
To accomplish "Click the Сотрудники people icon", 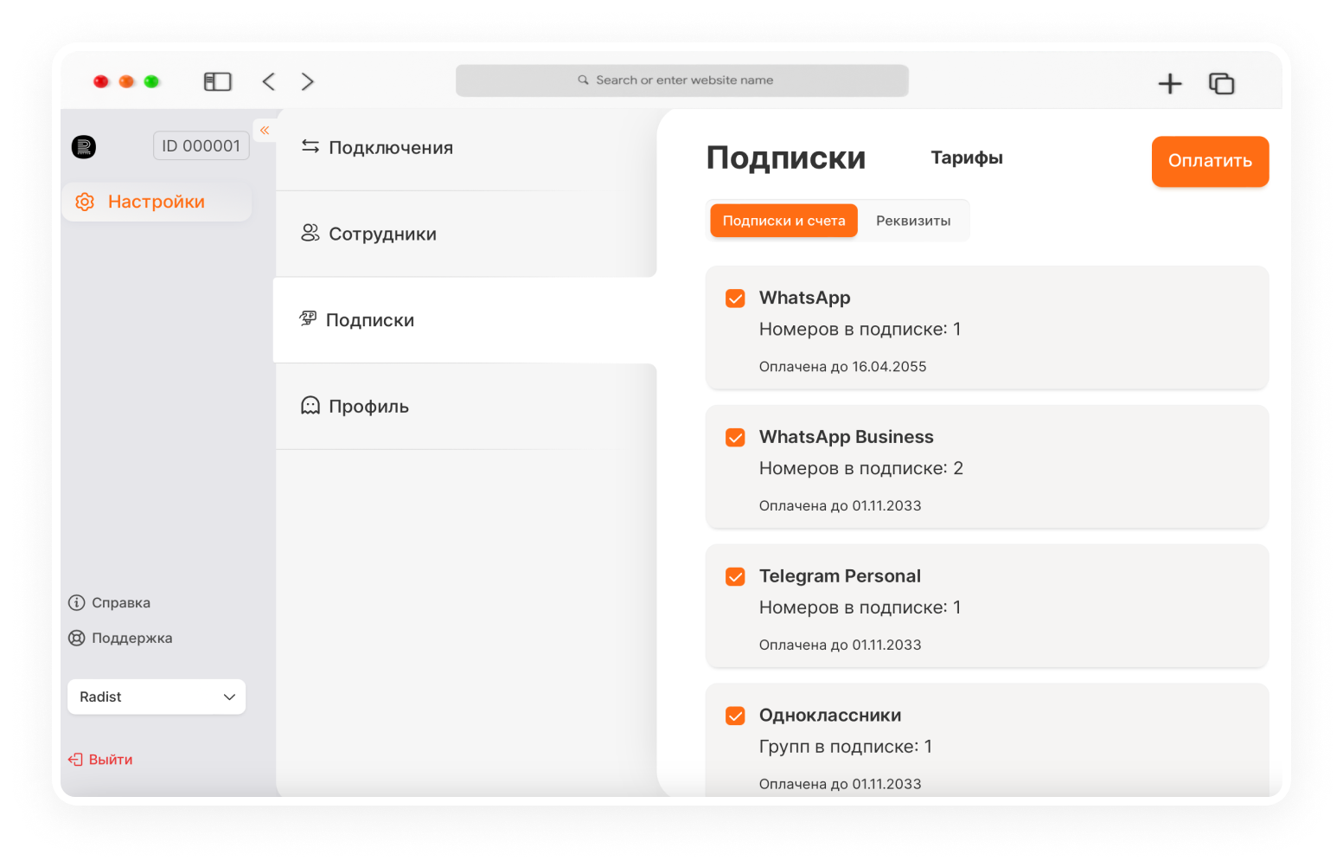I will click(310, 233).
